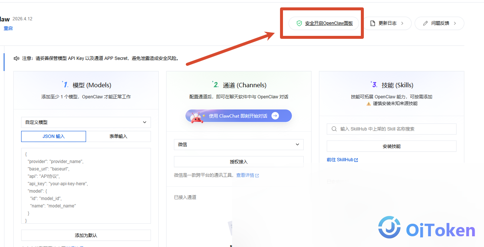Switch to the JSON 输入 tab

coord(53,136)
